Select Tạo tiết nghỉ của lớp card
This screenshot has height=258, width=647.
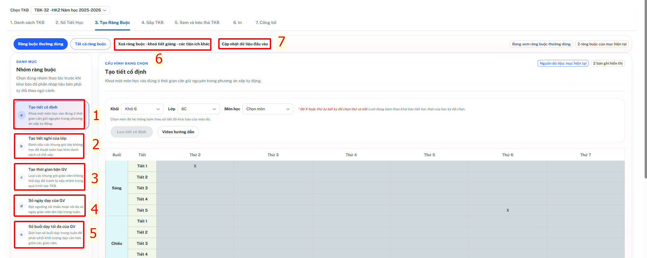point(51,146)
